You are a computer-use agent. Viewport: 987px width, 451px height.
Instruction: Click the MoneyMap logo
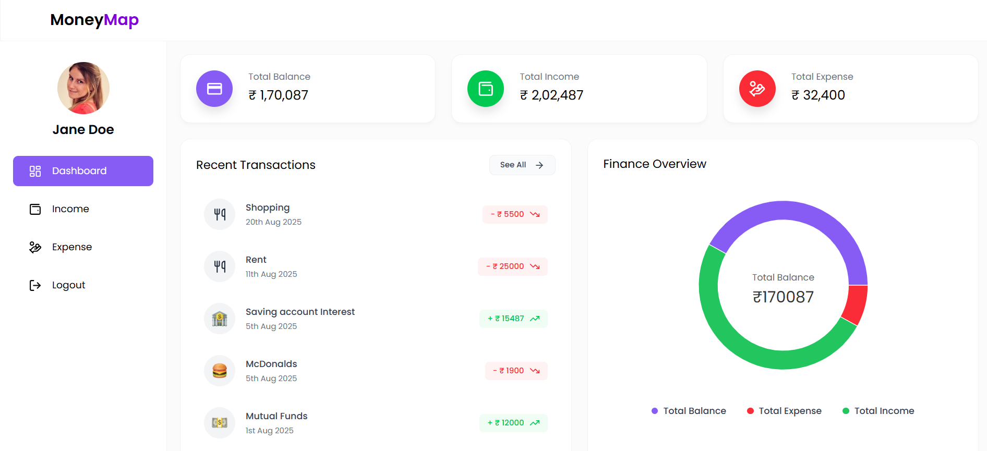pyautogui.click(x=94, y=20)
